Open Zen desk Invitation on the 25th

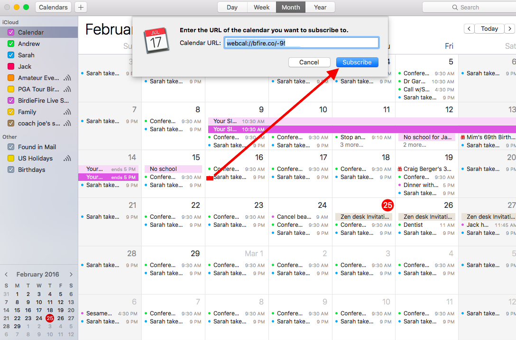[x=364, y=216]
